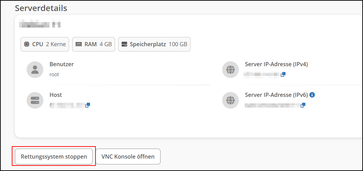Click the globe icon beside IPv4 address
The width and height of the screenshot is (363, 171).
tap(230, 70)
